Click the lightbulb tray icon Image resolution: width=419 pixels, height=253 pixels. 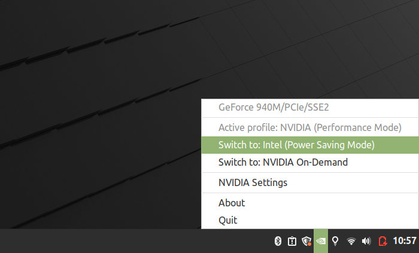[x=335, y=241]
